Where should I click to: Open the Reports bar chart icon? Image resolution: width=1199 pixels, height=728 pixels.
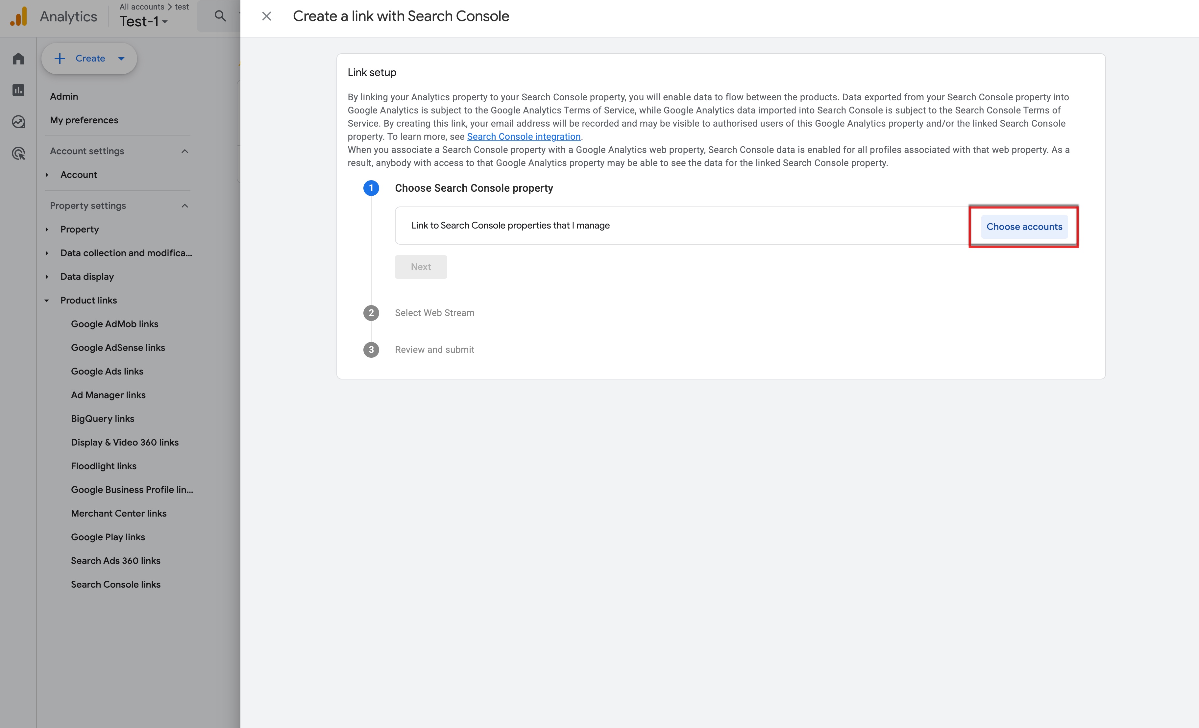18,90
